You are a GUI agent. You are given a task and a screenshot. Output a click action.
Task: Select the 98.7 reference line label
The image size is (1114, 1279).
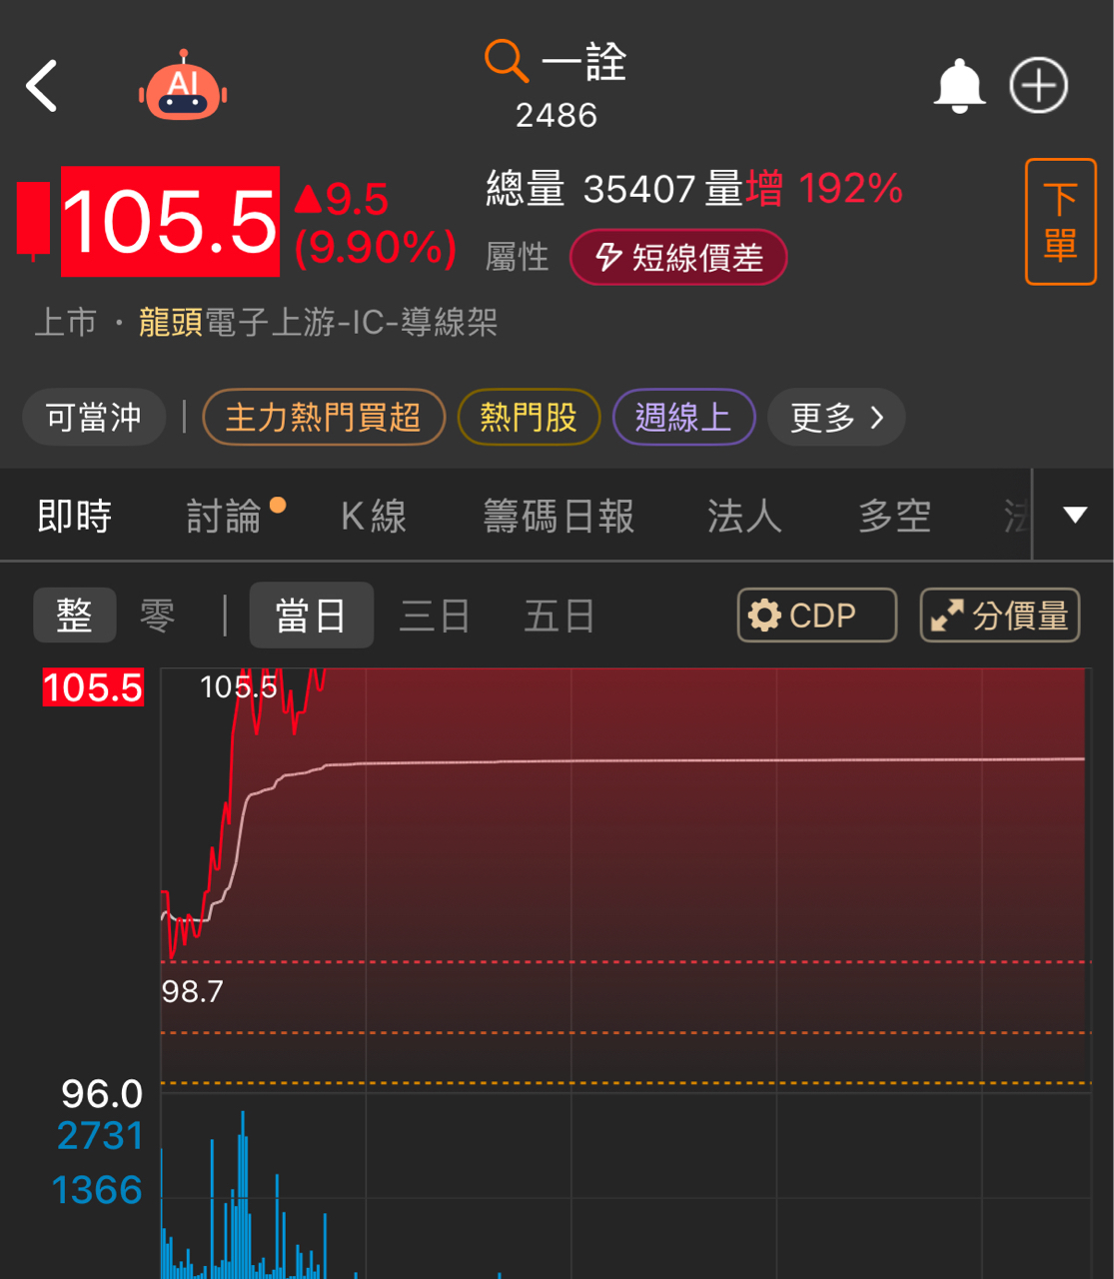[193, 992]
